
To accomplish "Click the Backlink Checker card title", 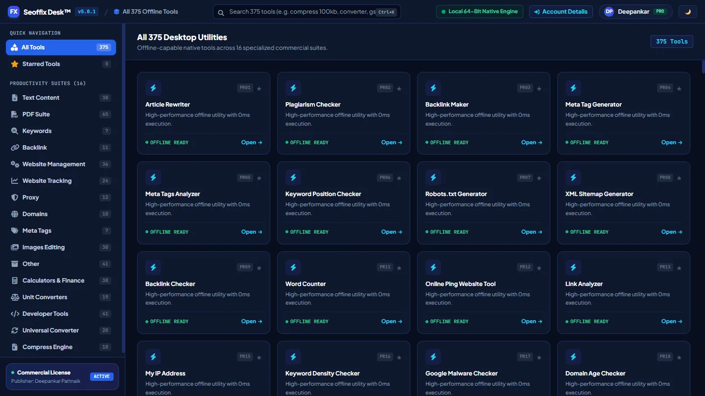I will (x=170, y=284).
